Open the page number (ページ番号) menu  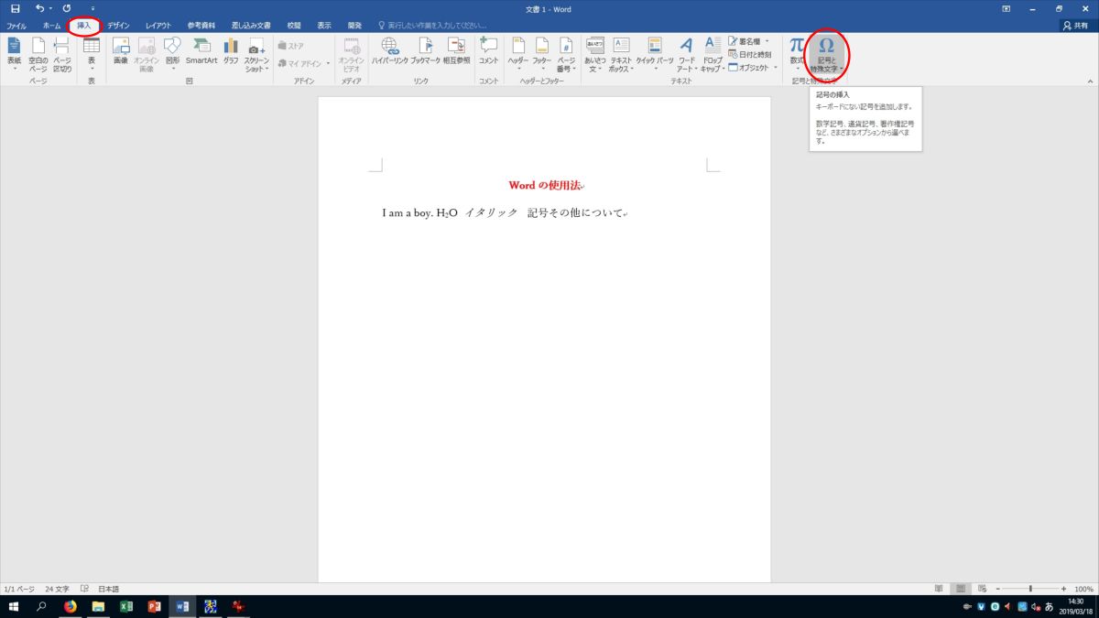click(x=566, y=55)
